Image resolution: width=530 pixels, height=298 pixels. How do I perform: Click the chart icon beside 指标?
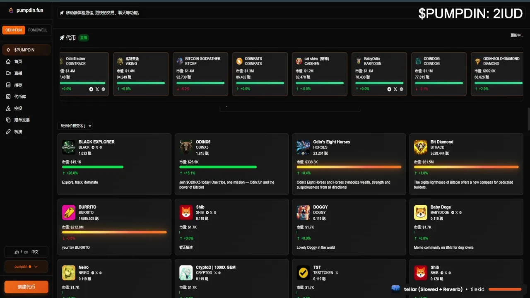[8, 85]
